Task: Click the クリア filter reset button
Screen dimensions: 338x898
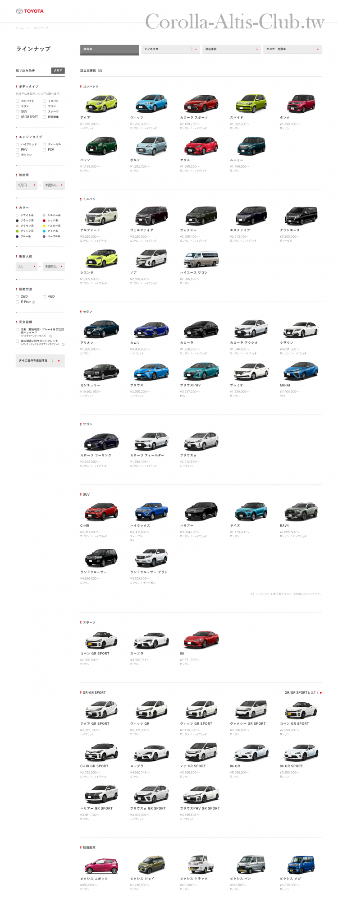Action: pos(58,71)
